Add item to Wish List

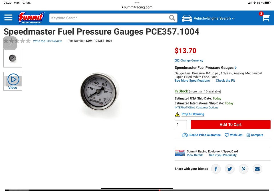point(233,135)
